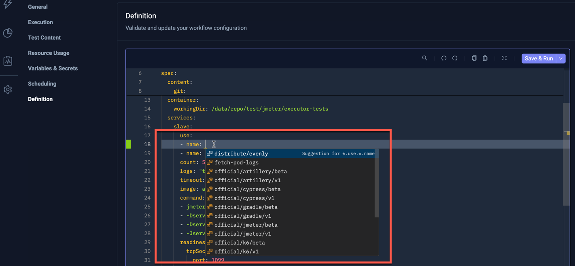Expand the editor to fullscreen
This screenshot has height=266, width=575.
click(x=504, y=58)
